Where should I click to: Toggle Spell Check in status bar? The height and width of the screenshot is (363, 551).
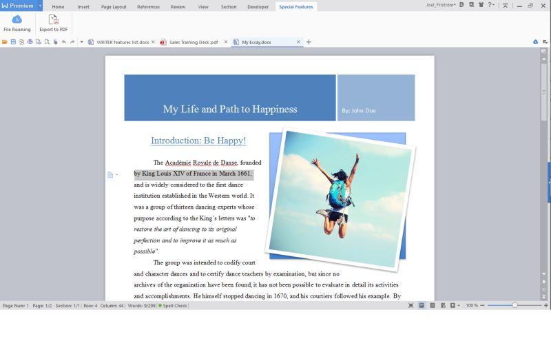point(173,306)
